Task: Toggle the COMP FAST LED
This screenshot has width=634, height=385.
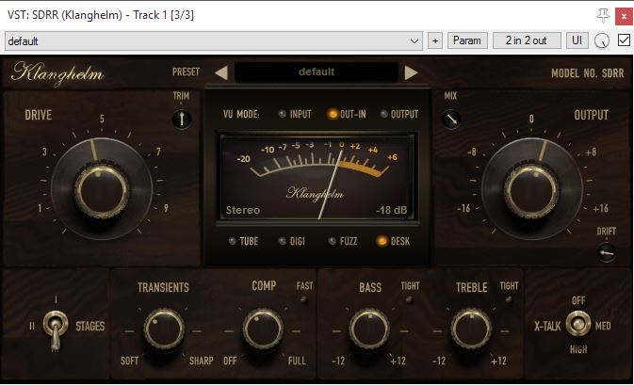Action: (303, 299)
